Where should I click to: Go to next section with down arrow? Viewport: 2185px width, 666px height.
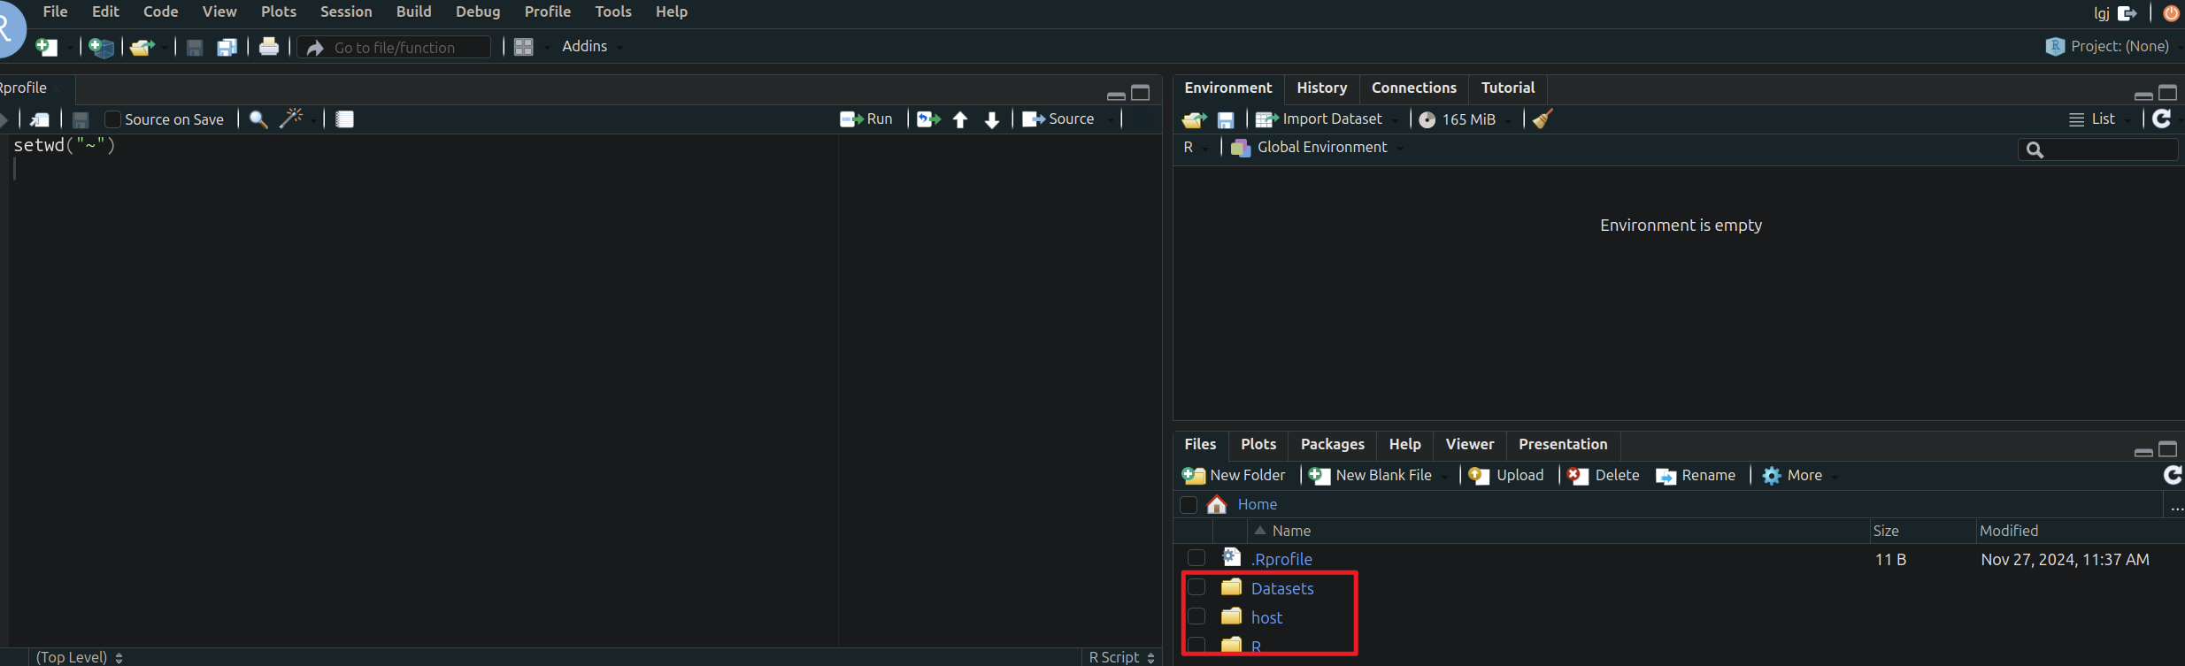point(992,119)
